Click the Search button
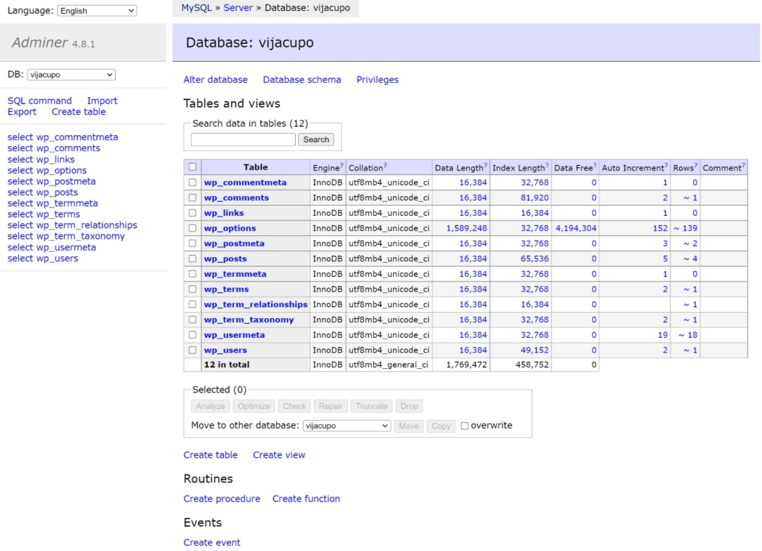The image size is (762, 551). click(316, 140)
